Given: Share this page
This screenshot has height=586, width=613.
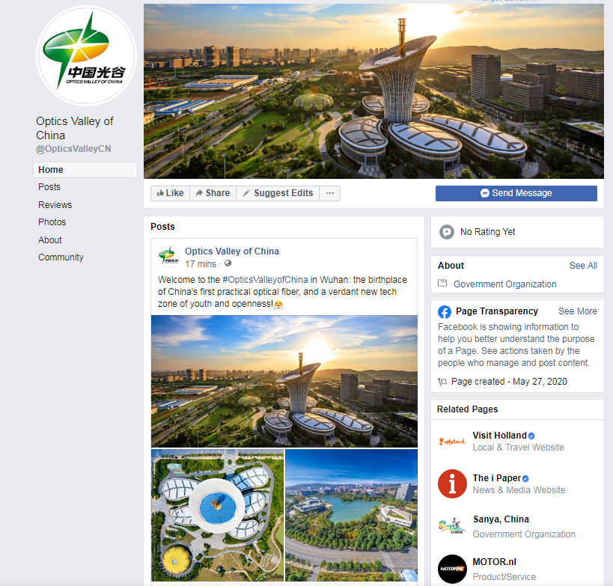Looking at the screenshot, I should pos(213,193).
